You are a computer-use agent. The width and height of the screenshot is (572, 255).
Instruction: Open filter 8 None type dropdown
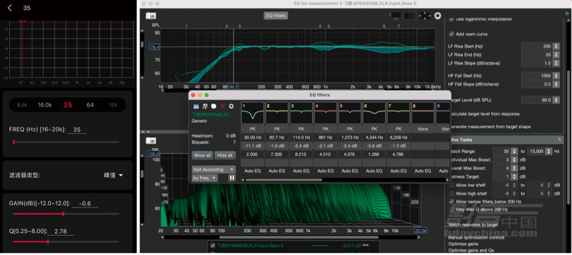(x=423, y=129)
